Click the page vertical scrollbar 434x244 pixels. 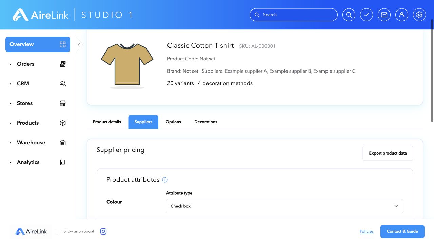pyautogui.click(x=432, y=70)
